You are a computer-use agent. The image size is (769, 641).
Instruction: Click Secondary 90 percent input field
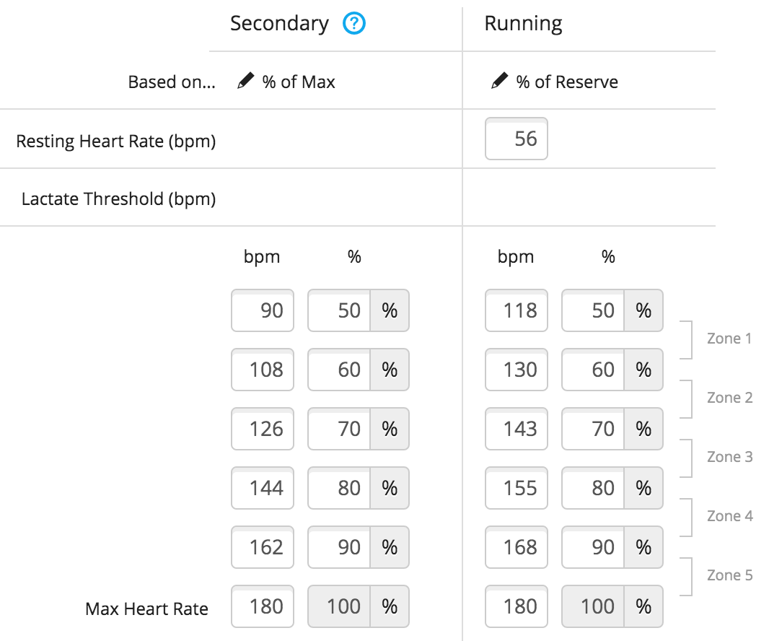coord(340,547)
